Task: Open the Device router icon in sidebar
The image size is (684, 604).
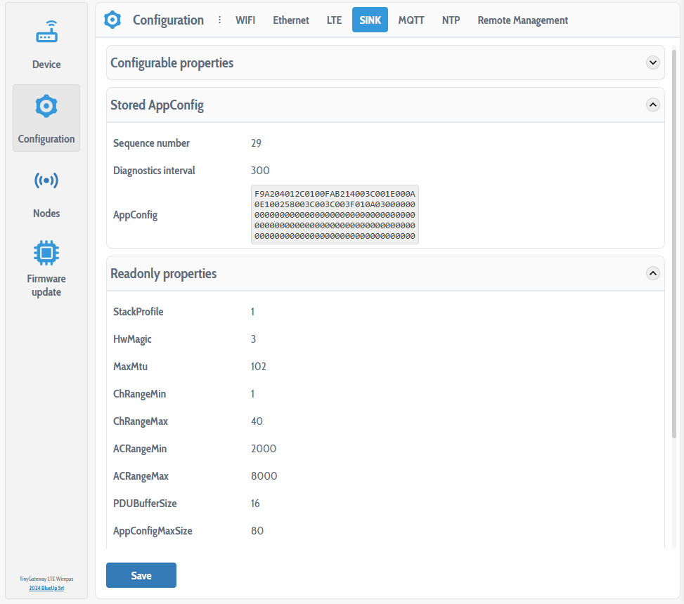Action: tap(46, 32)
